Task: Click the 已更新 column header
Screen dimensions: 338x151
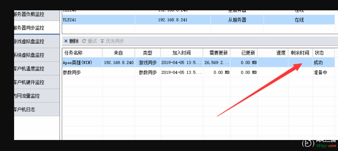Action: (244, 53)
